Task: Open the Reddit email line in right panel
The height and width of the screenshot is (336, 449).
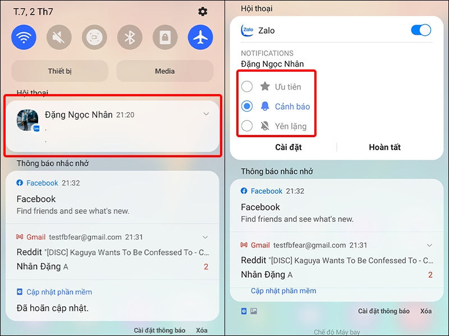Action: point(337,260)
